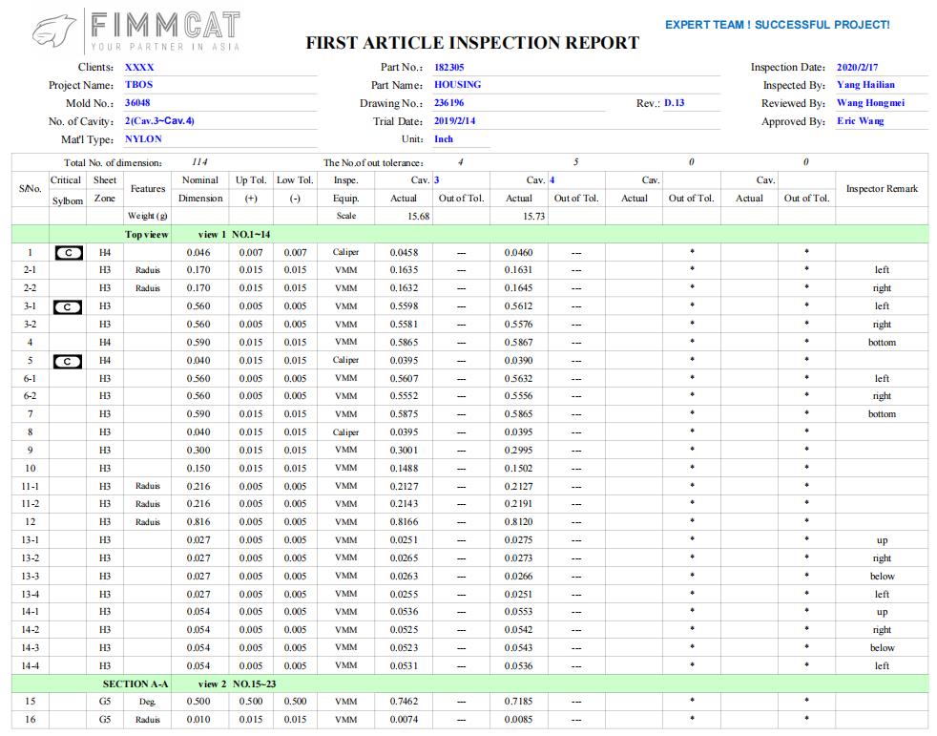The image size is (937, 736).
Task: Select the nominal dimension 0.046 in row 1
Action: point(198,252)
